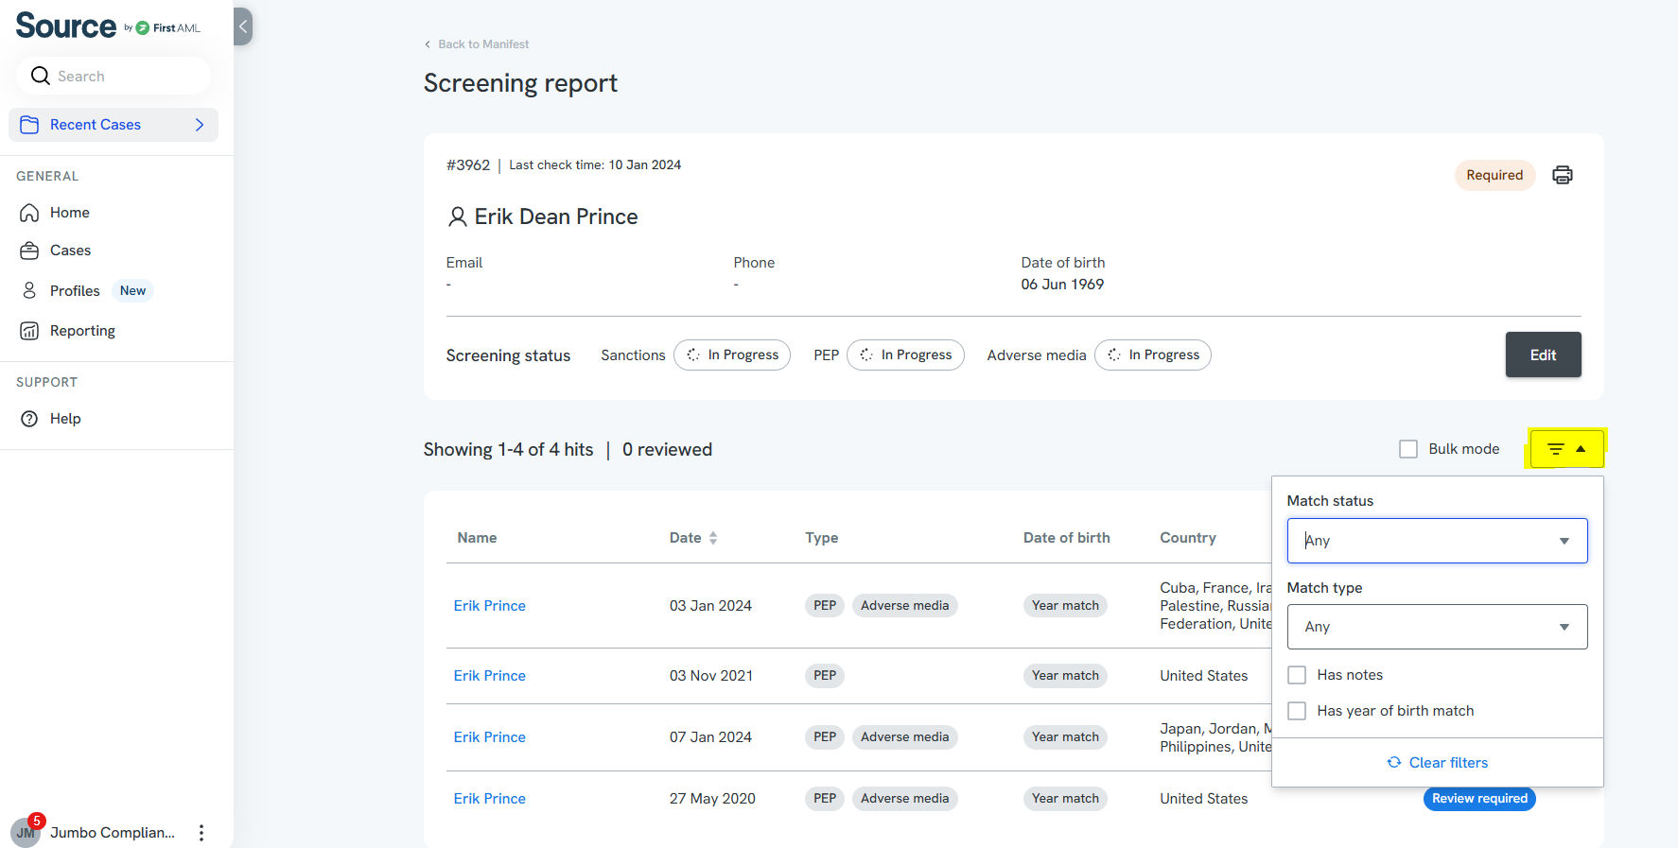Open the Recent Cases section
Viewport: 1678px width, 848px height.
click(114, 125)
